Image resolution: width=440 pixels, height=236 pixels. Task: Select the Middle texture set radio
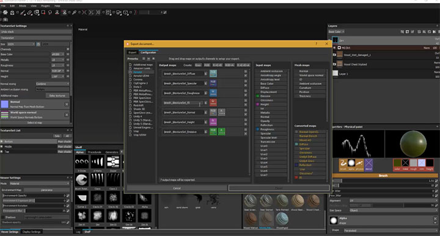coord(2,146)
